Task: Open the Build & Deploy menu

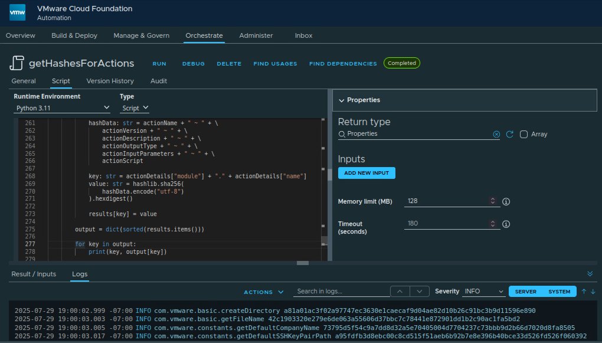Action: pyautogui.click(x=74, y=35)
